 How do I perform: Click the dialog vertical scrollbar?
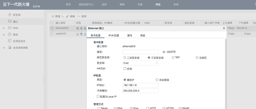(x=226, y=74)
